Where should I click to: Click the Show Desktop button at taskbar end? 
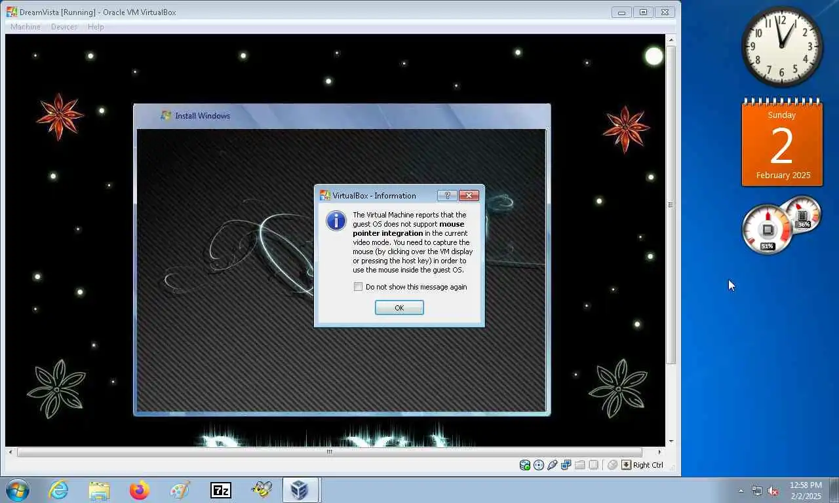click(x=834, y=491)
